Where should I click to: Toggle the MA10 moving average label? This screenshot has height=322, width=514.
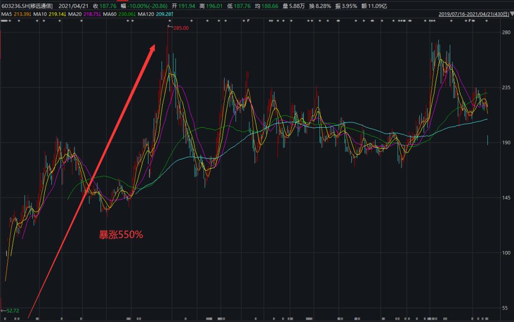pyautogui.click(x=49, y=14)
